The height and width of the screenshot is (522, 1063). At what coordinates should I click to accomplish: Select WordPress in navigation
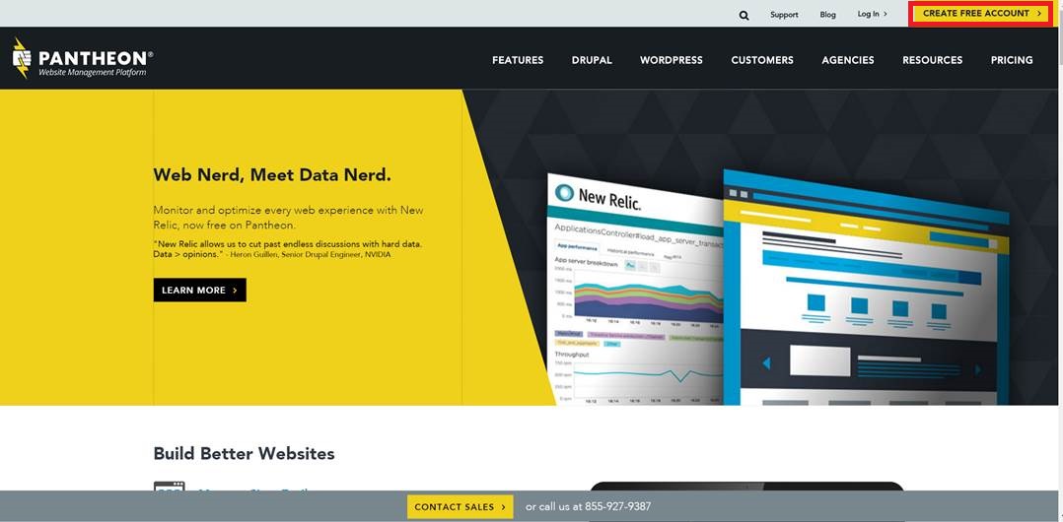(x=672, y=60)
